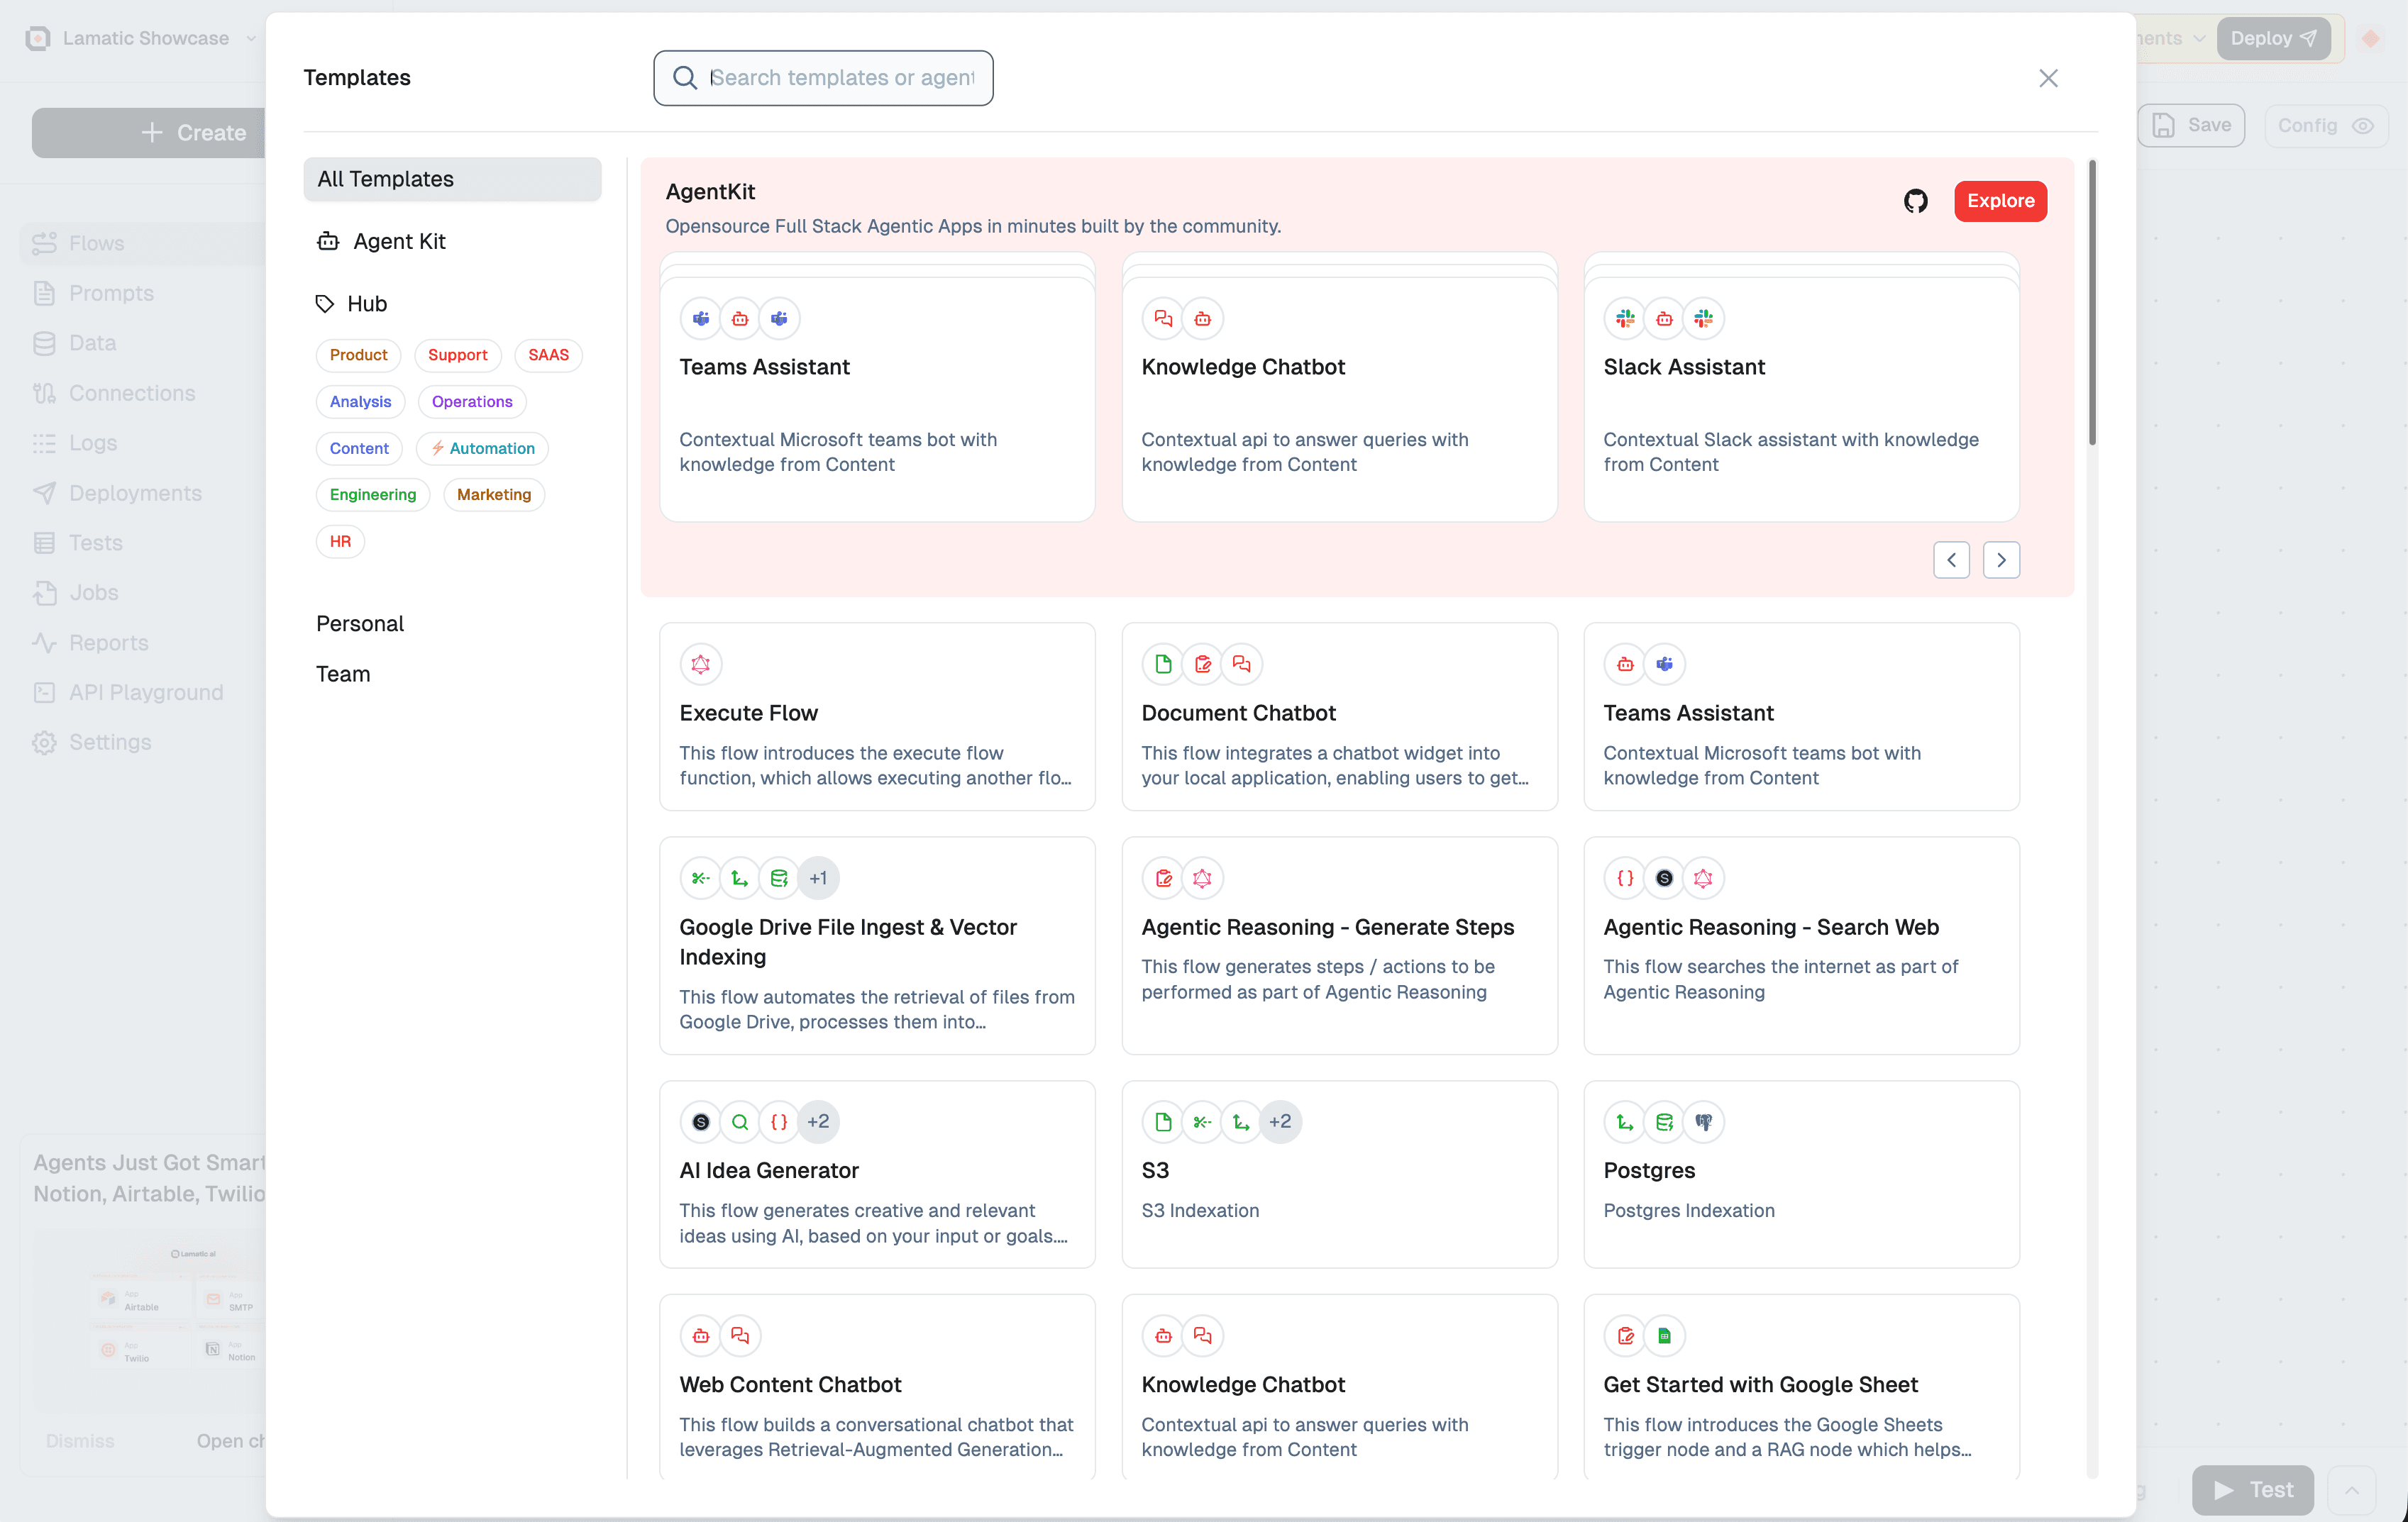
Task: Open the Personal templates section
Action: [x=360, y=623]
